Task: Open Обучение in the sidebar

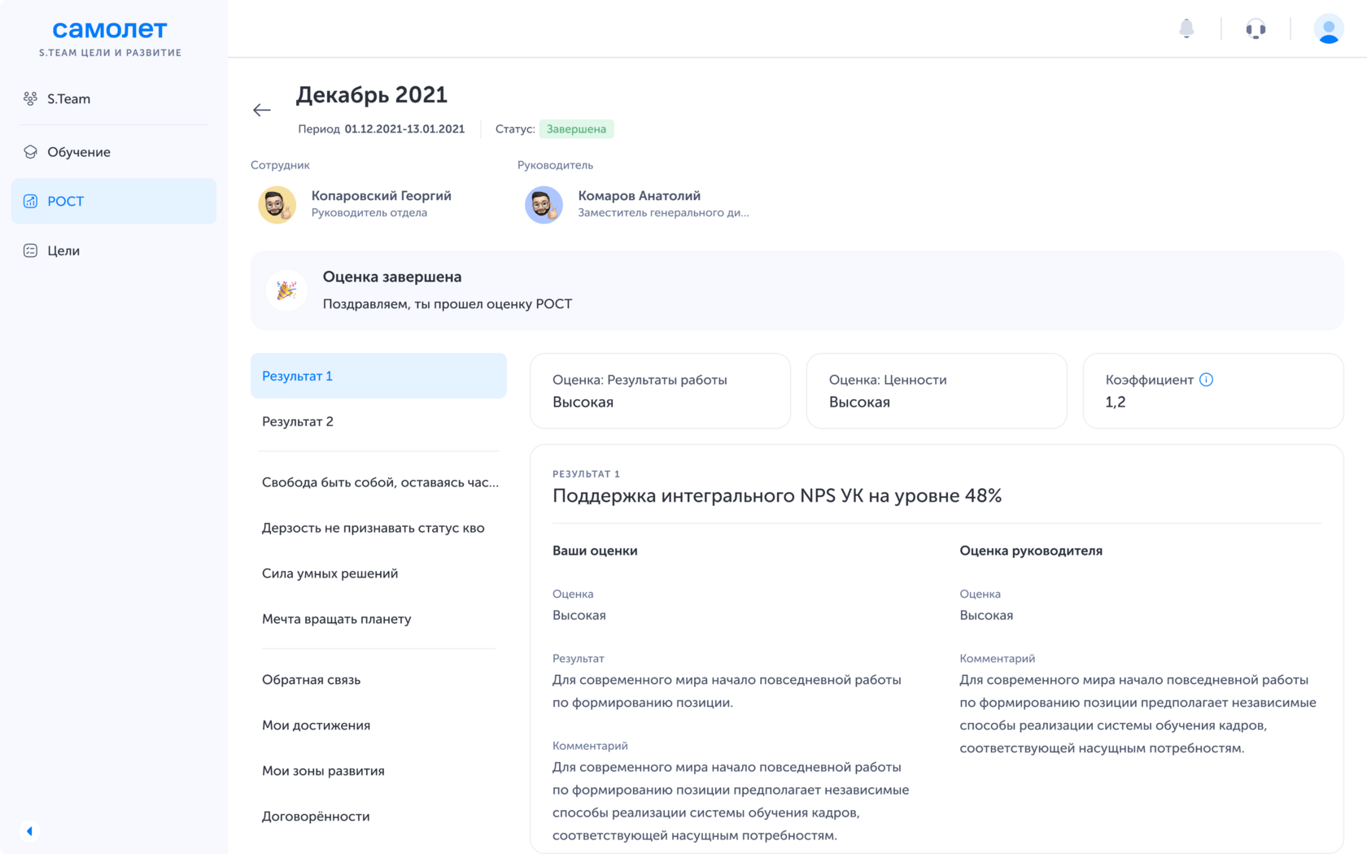Action: tap(78, 152)
